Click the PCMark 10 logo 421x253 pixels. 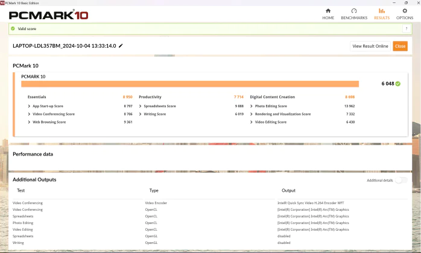click(48, 14)
